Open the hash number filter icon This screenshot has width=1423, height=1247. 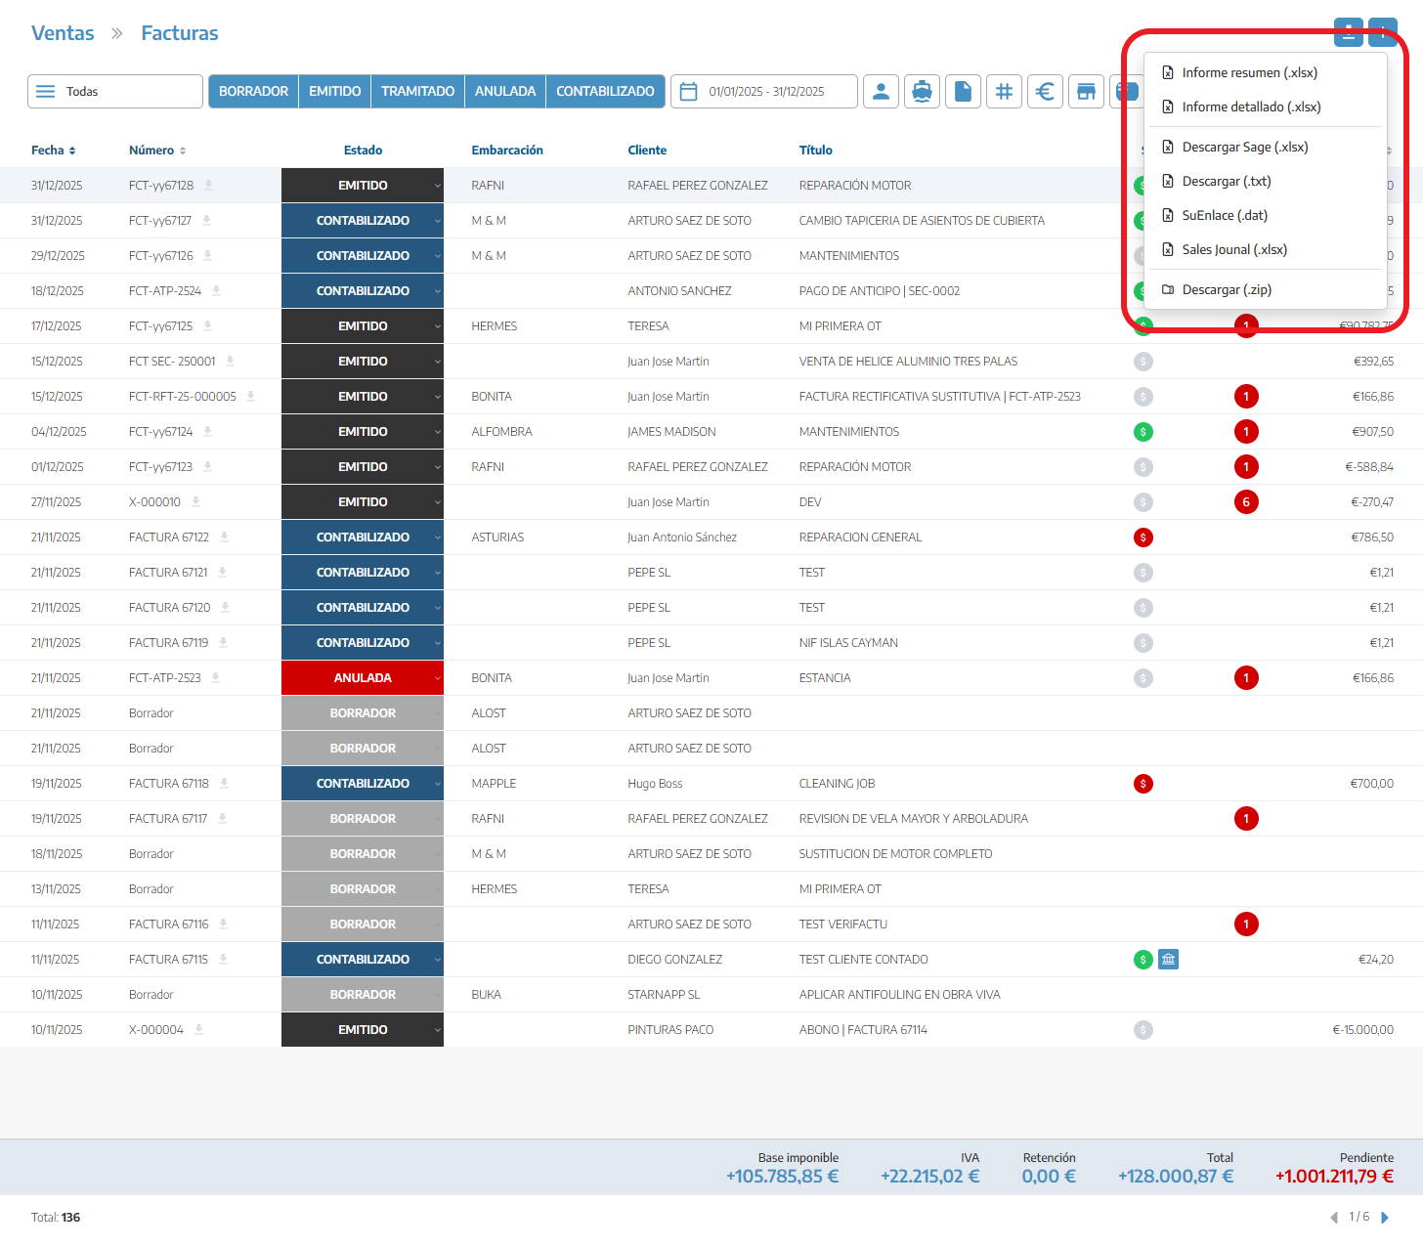click(1004, 92)
